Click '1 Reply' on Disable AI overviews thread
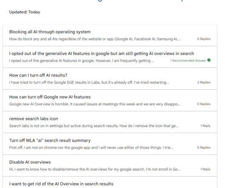The image size is (225, 188). (205, 169)
